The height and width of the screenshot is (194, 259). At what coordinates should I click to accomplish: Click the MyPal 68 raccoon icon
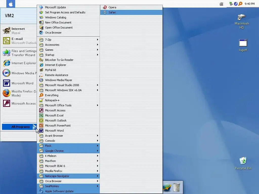pos(41,70)
